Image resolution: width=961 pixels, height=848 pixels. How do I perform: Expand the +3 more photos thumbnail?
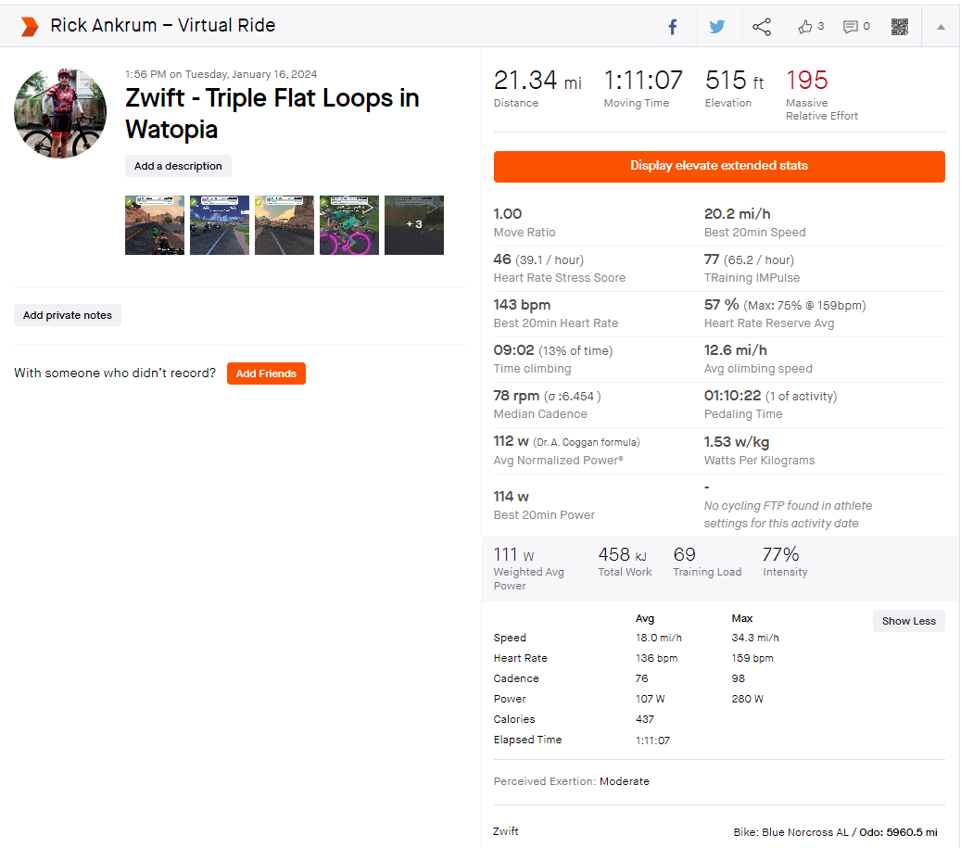tap(413, 225)
